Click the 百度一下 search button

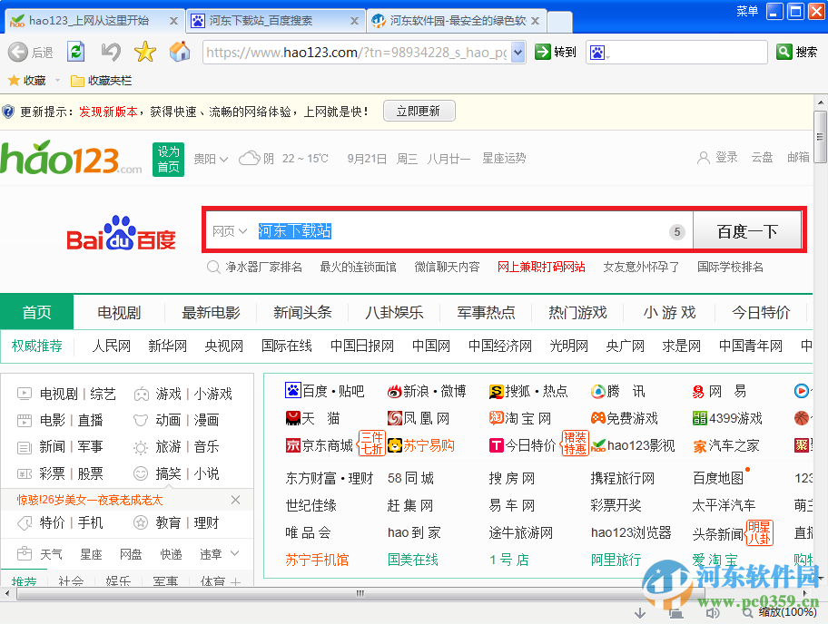tap(748, 229)
